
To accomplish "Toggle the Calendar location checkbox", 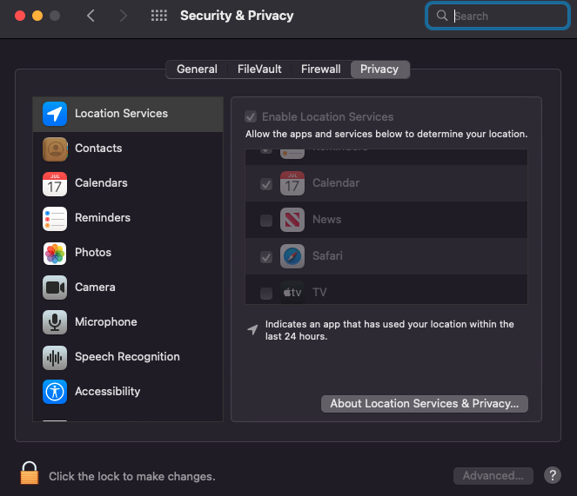I will tap(266, 183).
